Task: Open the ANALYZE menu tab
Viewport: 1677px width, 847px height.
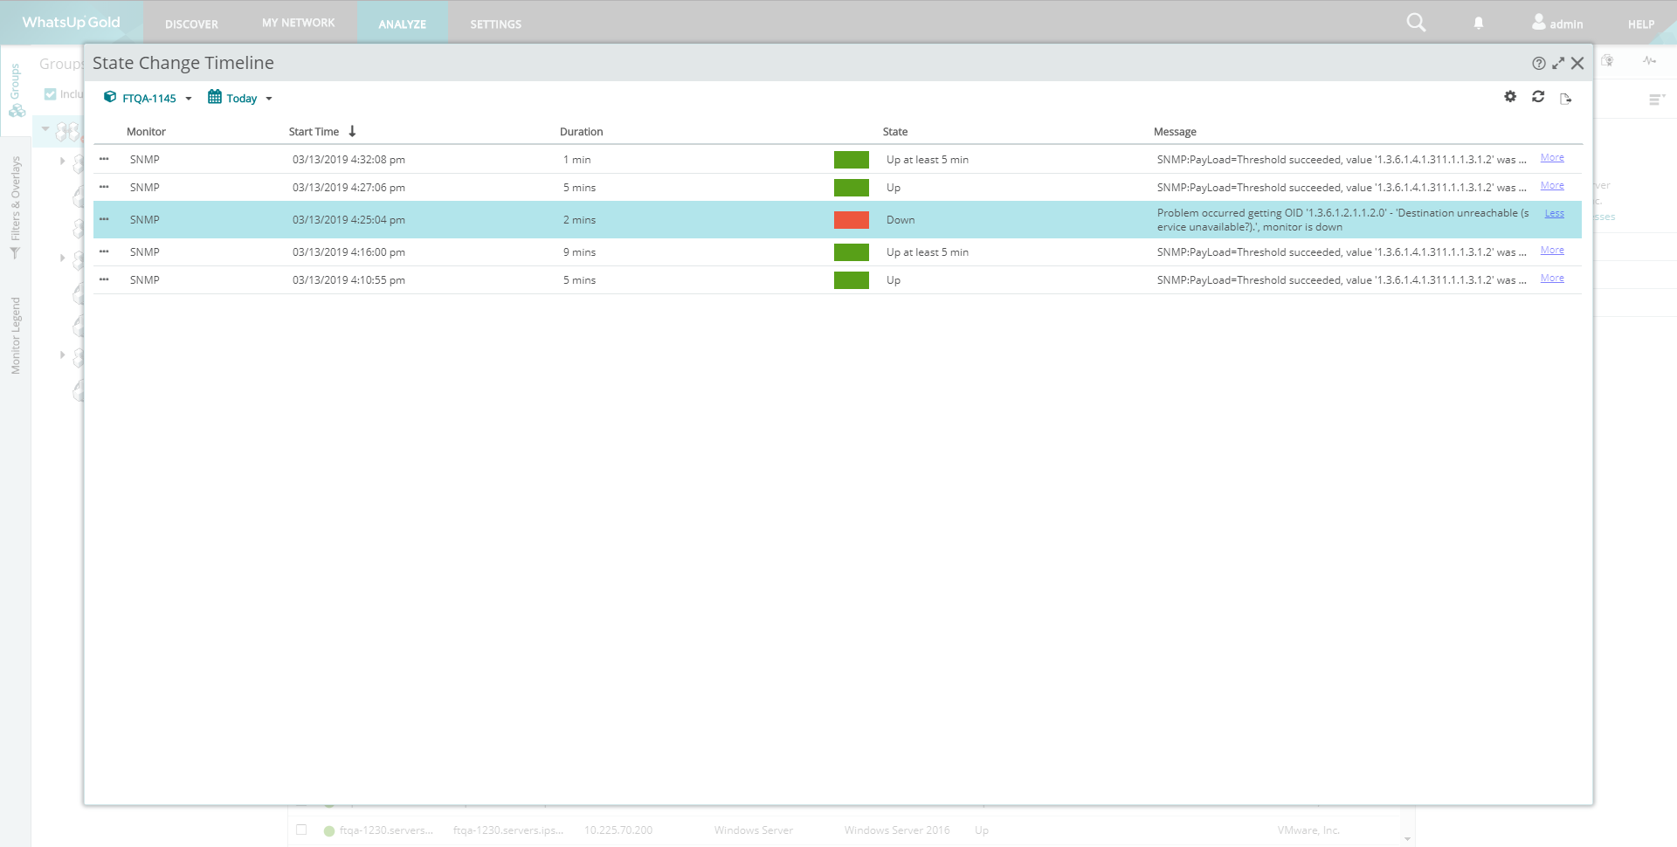Action: coord(403,24)
